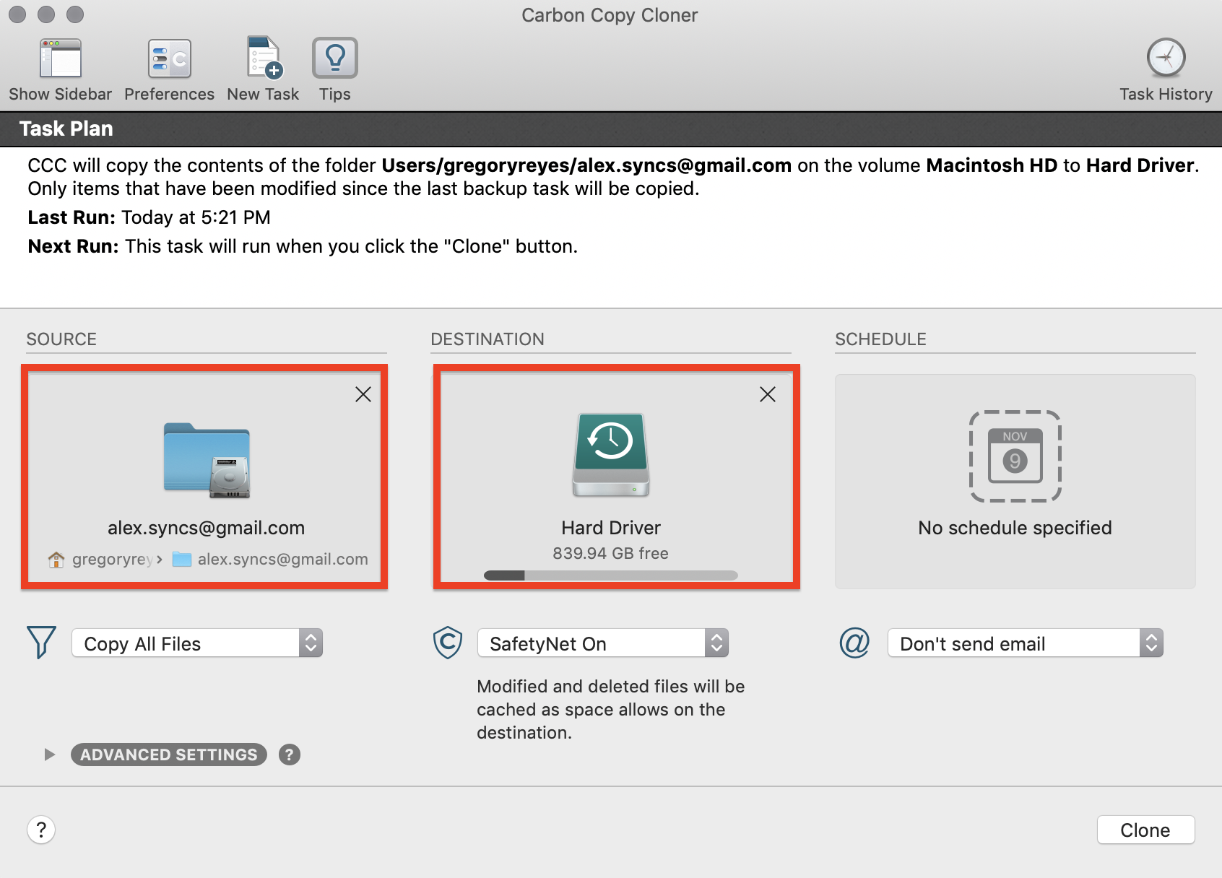Click the 'Next Run' description line
Image resolution: width=1222 pixels, height=878 pixels.
pos(303,246)
